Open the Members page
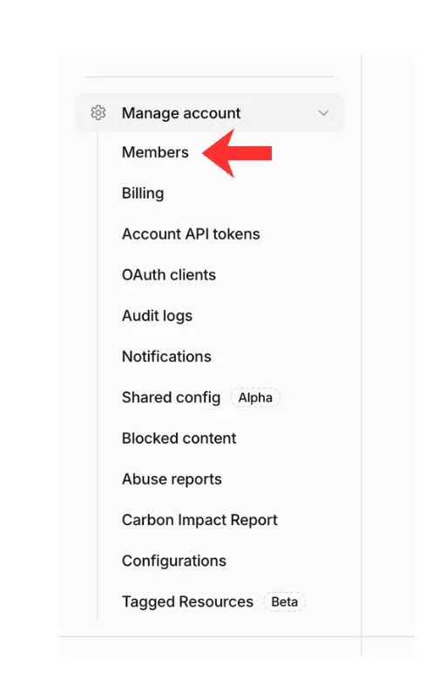This screenshot has height=686, width=446. 155,152
